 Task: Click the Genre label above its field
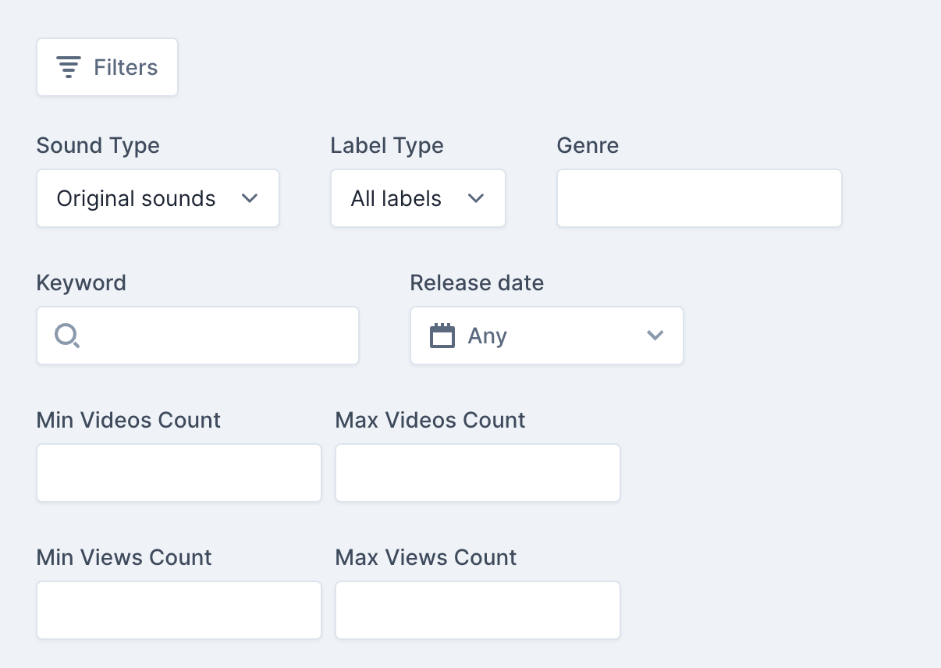[x=588, y=145]
